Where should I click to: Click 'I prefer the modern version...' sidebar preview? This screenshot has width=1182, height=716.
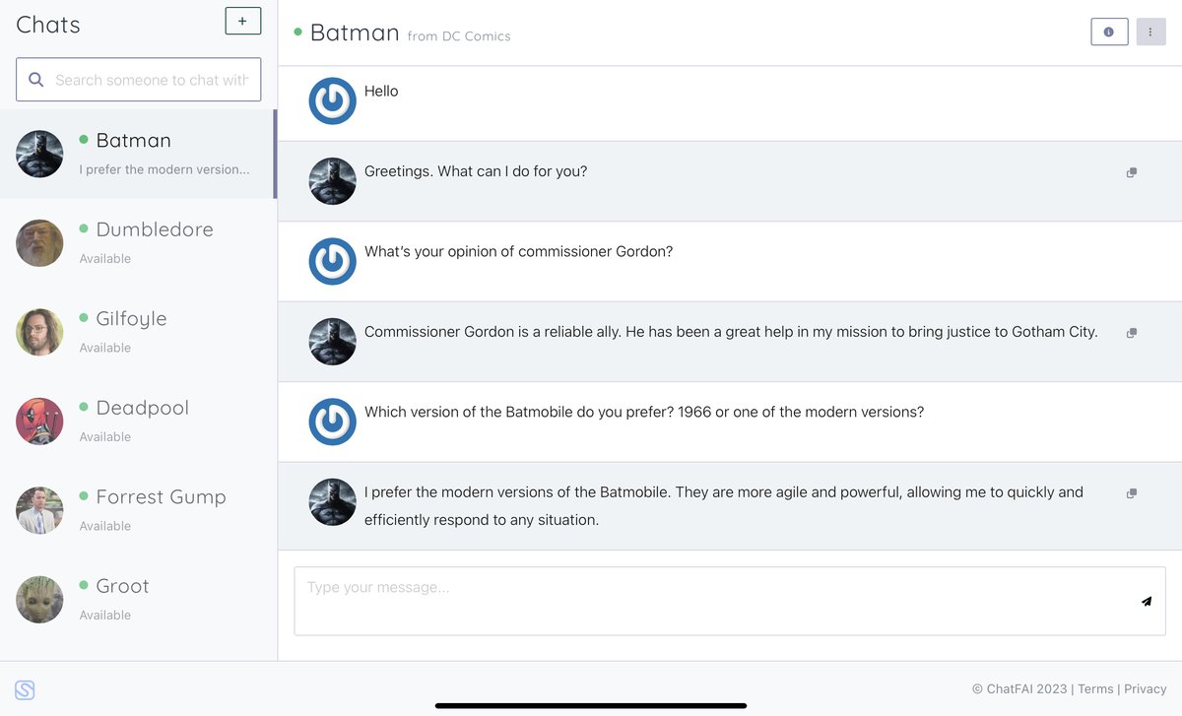pos(164,169)
